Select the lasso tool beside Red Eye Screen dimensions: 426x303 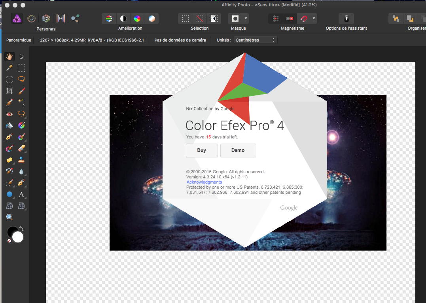tap(21, 114)
